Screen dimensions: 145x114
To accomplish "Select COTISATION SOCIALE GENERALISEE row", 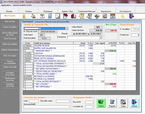I will click(x=79, y=56).
